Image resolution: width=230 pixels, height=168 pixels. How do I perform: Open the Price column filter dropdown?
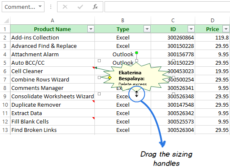tap(226, 29)
